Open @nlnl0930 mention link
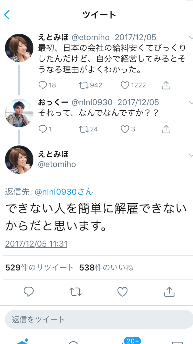Viewport: 193px width, 344px height. 64,192
